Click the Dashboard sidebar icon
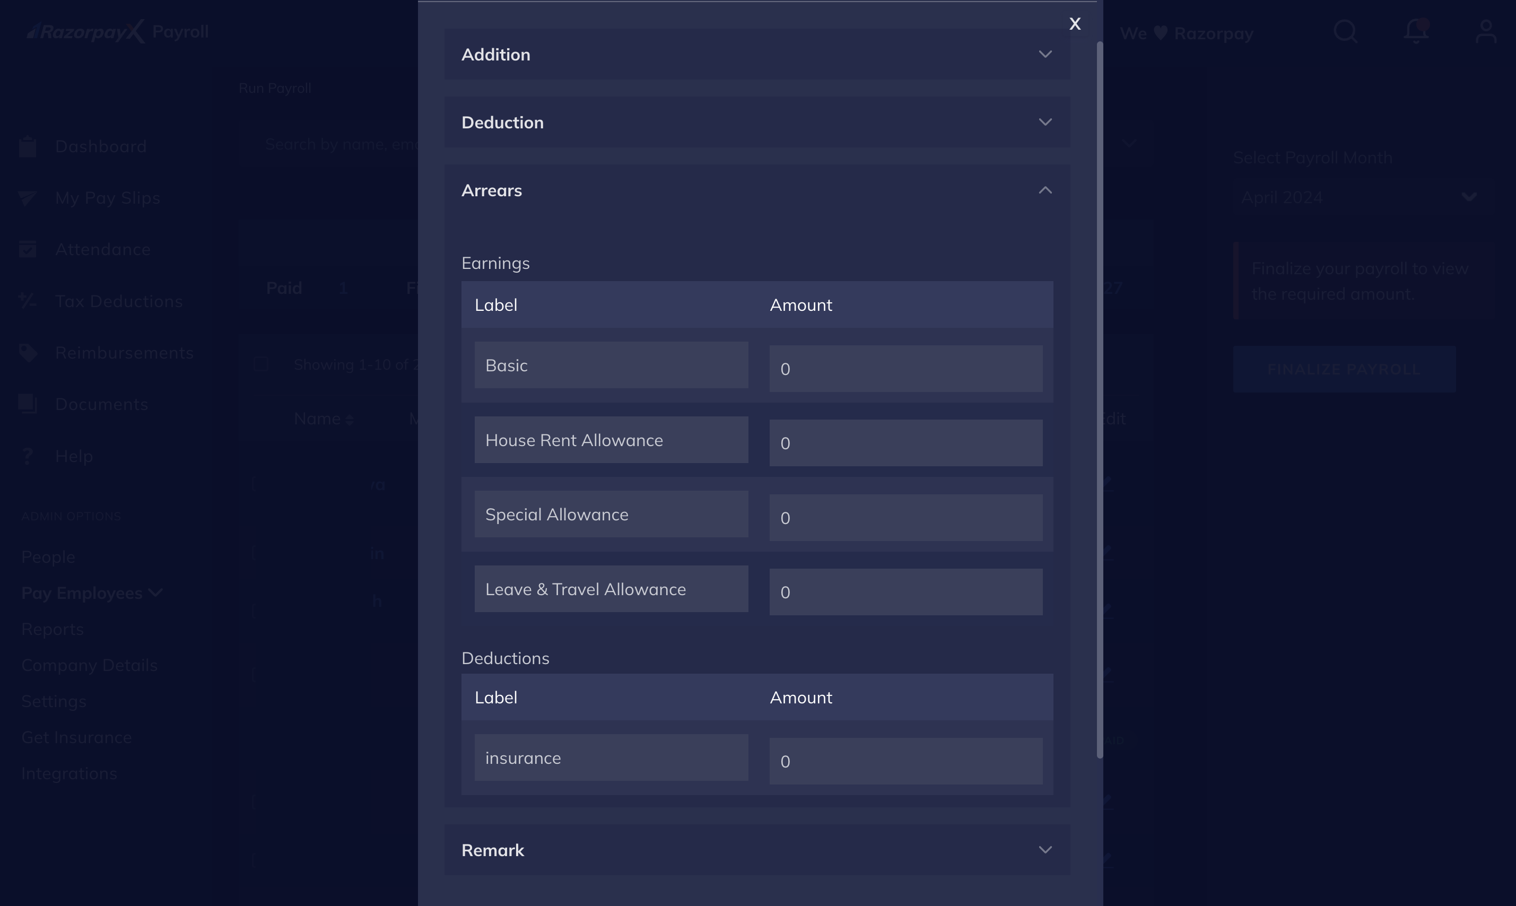This screenshot has width=1516, height=906. pos(28,146)
